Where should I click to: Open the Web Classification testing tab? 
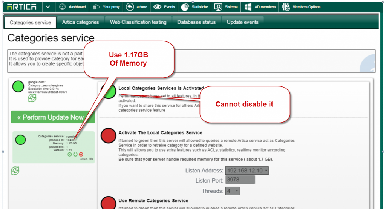pos(138,22)
